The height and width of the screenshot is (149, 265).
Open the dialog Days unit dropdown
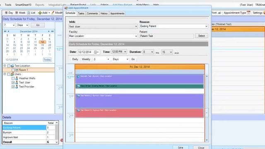127,59
